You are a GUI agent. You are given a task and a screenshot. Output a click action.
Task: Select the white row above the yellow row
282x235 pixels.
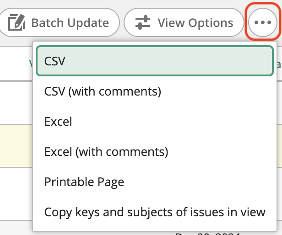[x=16, y=103]
